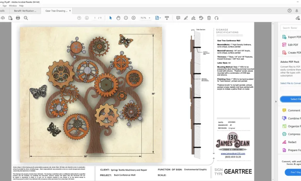Close the Gear Tree Drawing tab

[70, 11]
